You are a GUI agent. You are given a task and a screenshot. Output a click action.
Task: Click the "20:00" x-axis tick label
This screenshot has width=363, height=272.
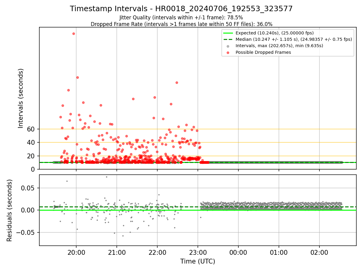tap(76, 252)
